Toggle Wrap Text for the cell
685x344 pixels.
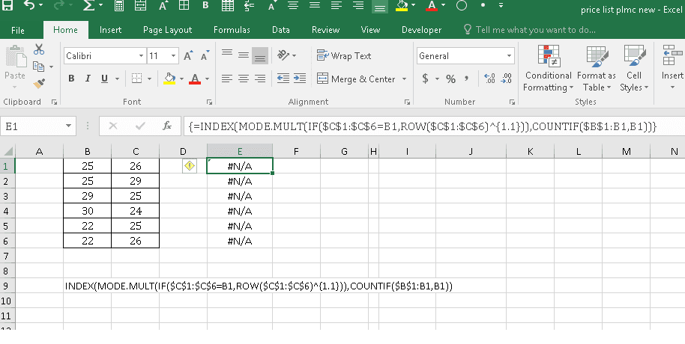point(344,56)
